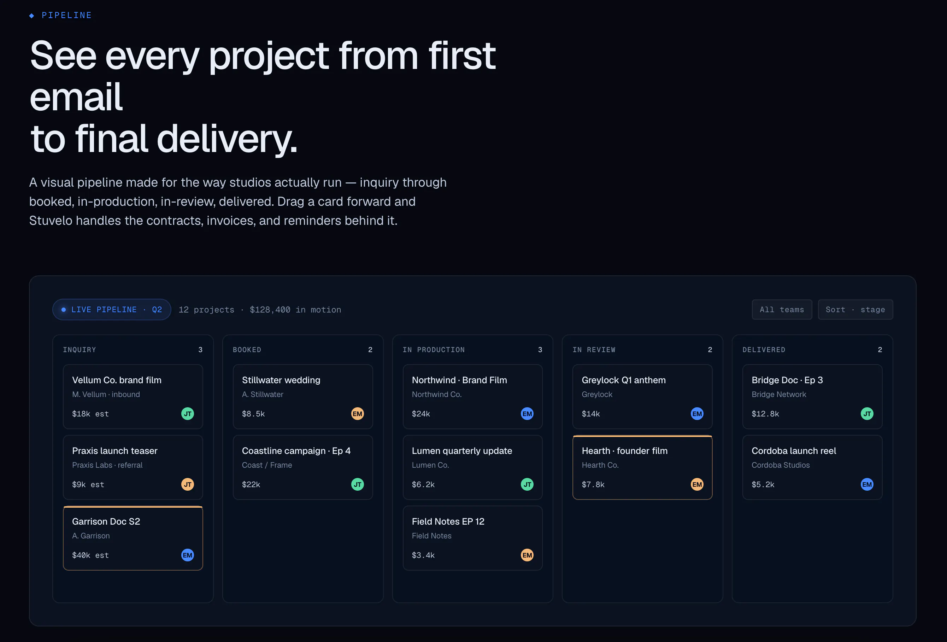Screen dimensions: 947x642
Task: Open the Field Notes EP 12 card
Action: pyautogui.click(x=473, y=538)
